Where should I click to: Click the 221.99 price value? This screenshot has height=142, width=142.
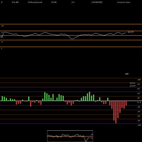(132, 86)
